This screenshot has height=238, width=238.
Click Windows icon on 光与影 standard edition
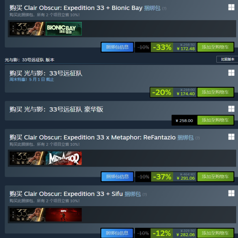pos(231,73)
